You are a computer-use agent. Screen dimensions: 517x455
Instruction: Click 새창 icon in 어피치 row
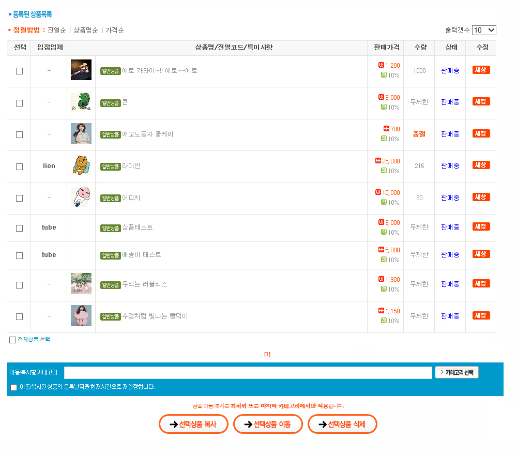tap(481, 197)
